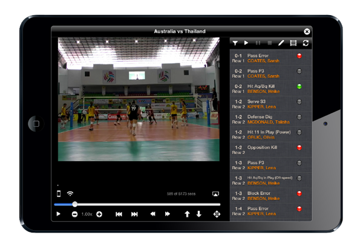Click the 589 of 5173 secs label
Image resolution: width=363 pixels, height=247 pixels.
pos(181,194)
